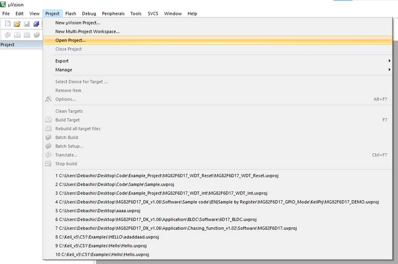Open the Window menu
Image resolution: width=398 pixels, height=264 pixels.
click(172, 14)
